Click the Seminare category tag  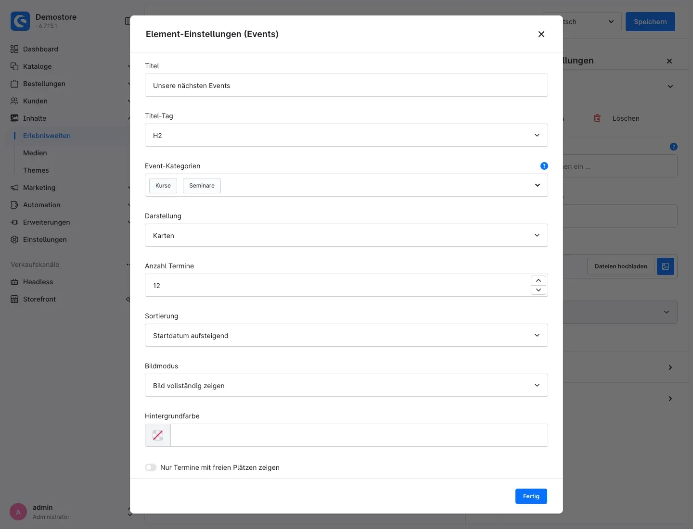202,186
